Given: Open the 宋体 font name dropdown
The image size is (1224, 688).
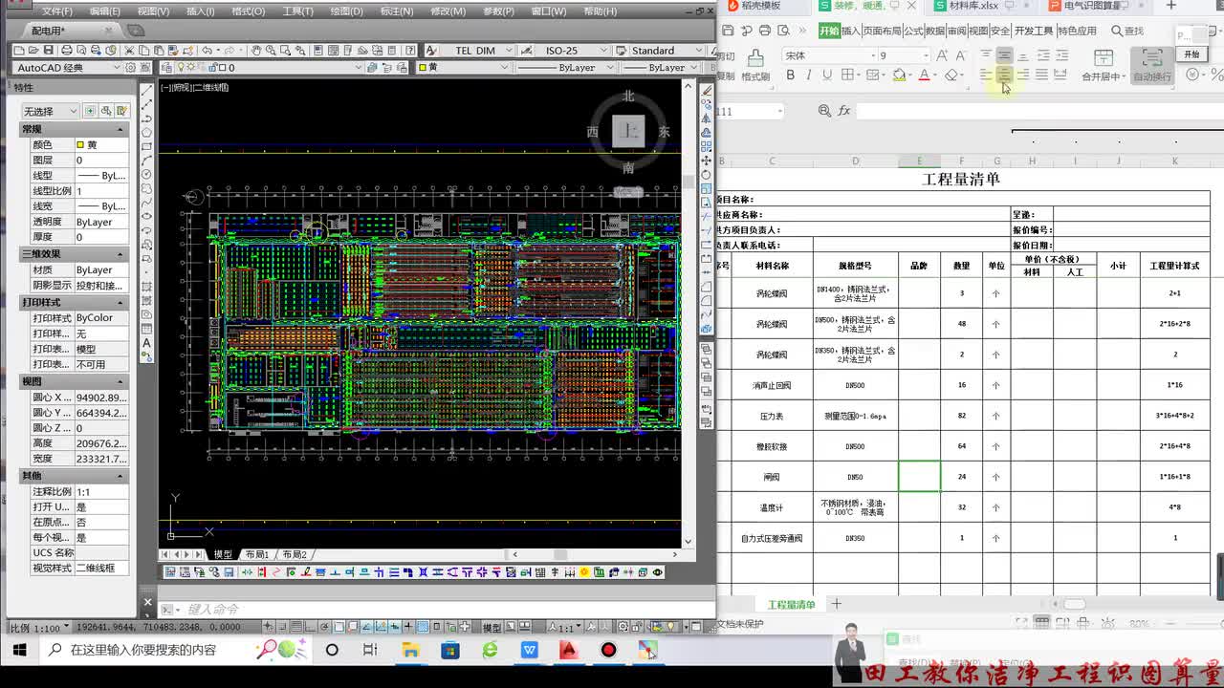Looking at the screenshot, I should click(x=828, y=55).
